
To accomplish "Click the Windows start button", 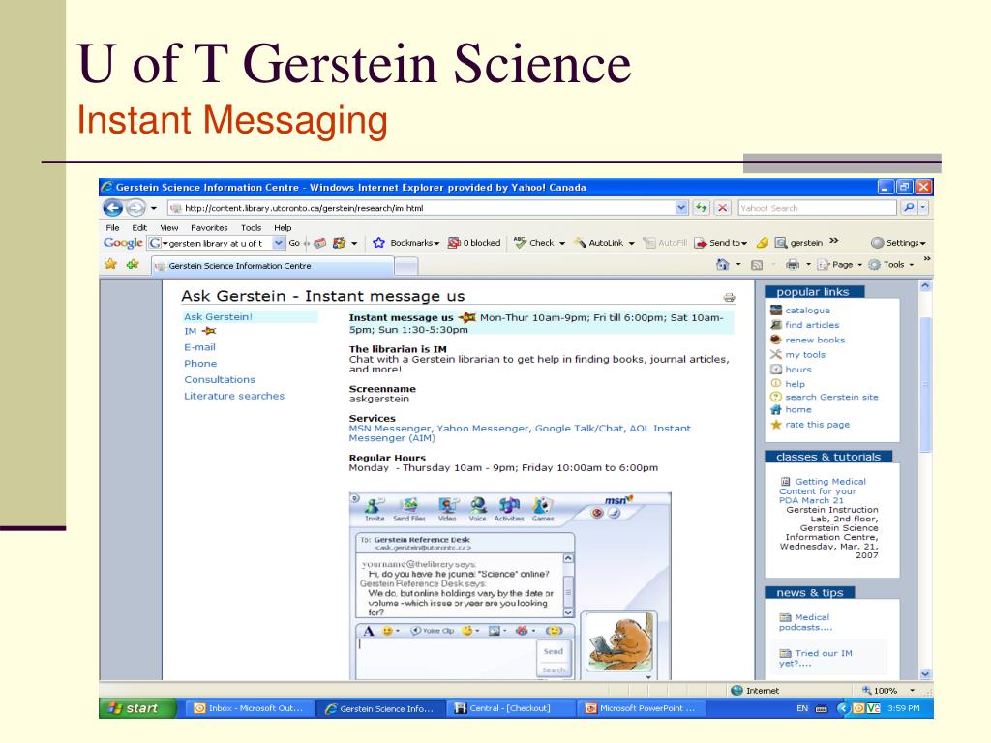I will [135, 708].
